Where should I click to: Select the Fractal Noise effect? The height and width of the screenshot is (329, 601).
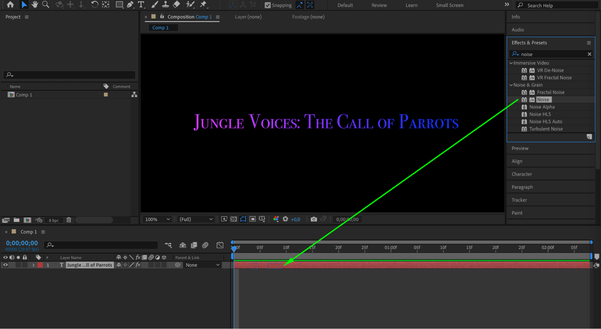click(550, 92)
